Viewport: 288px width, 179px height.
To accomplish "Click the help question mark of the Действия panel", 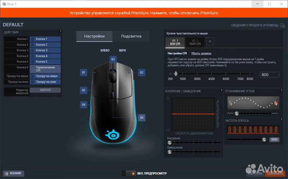I will pyautogui.click(x=60, y=31).
